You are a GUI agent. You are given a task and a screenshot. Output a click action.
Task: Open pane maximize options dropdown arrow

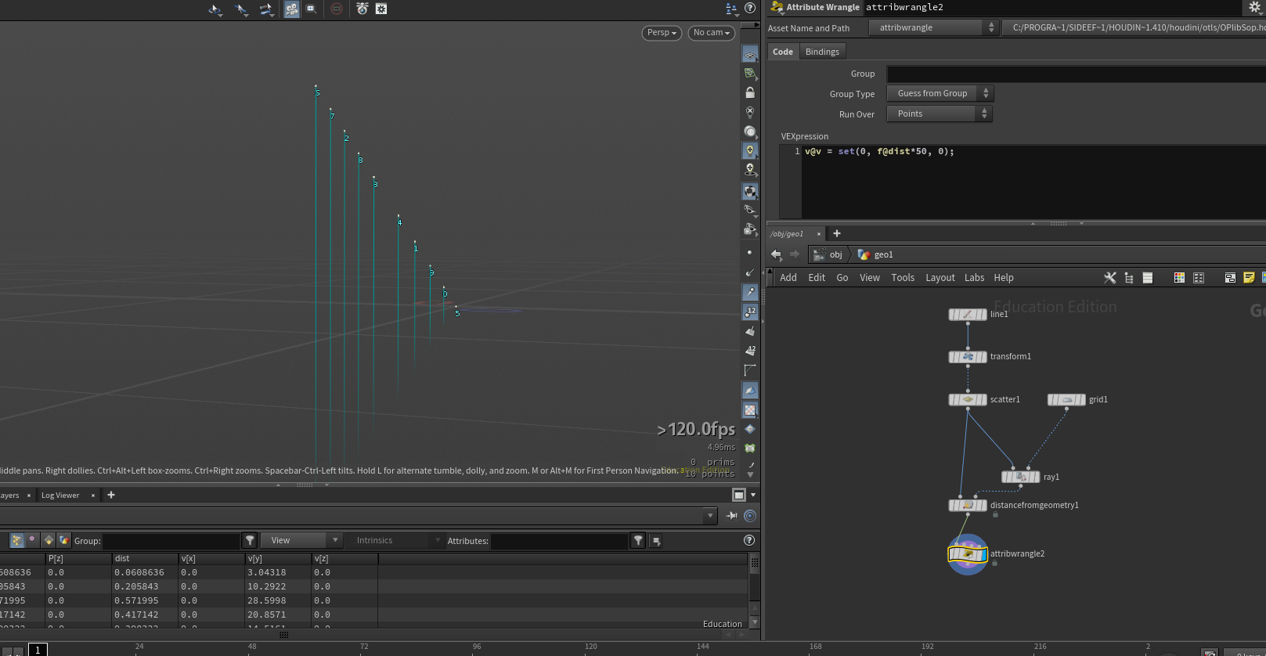tap(753, 495)
